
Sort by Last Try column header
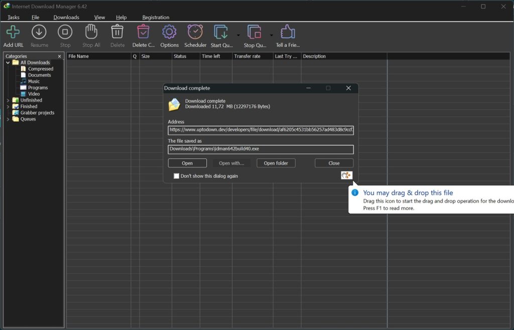(287, 56)
